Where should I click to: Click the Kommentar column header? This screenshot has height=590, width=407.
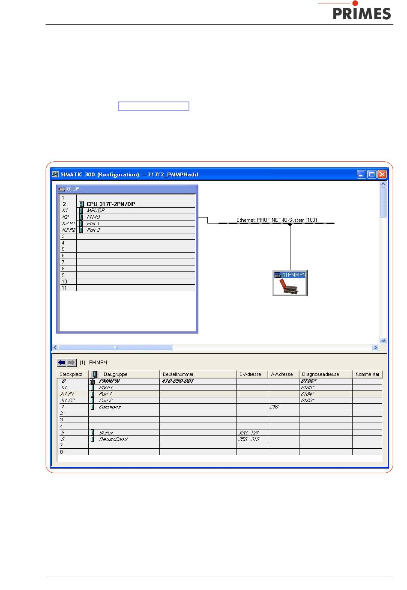368,374
